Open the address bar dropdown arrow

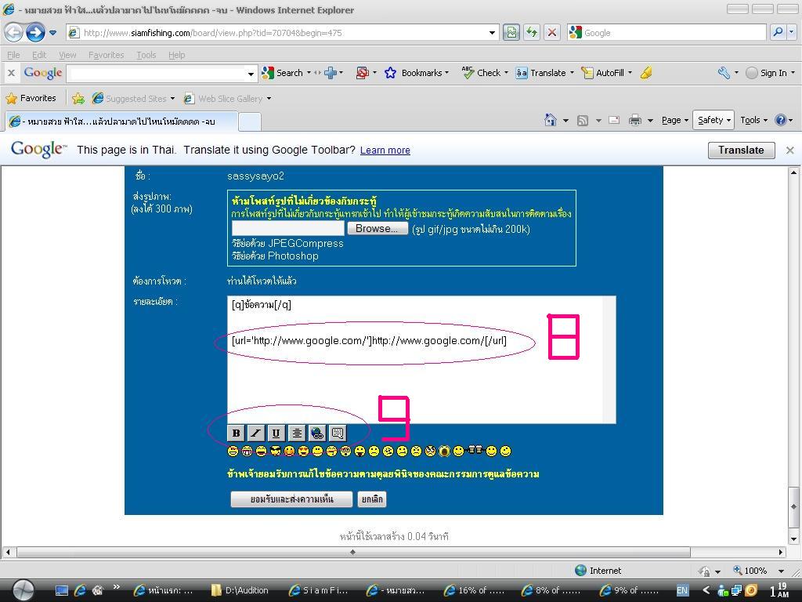point(492,33)
